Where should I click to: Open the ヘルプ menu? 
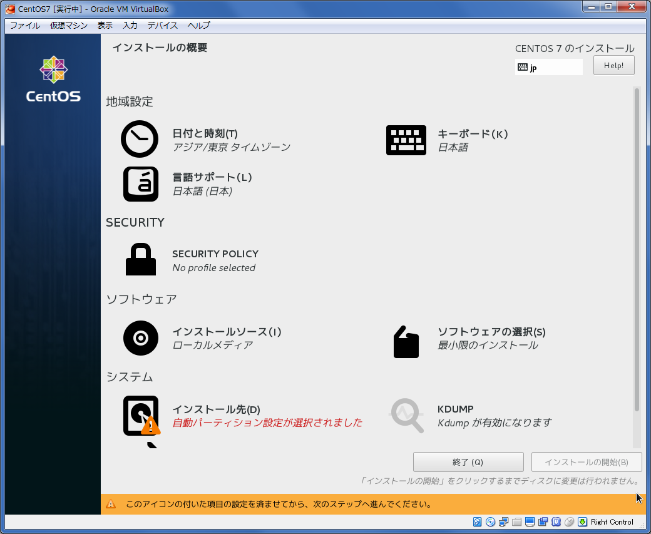coord(199,26)
